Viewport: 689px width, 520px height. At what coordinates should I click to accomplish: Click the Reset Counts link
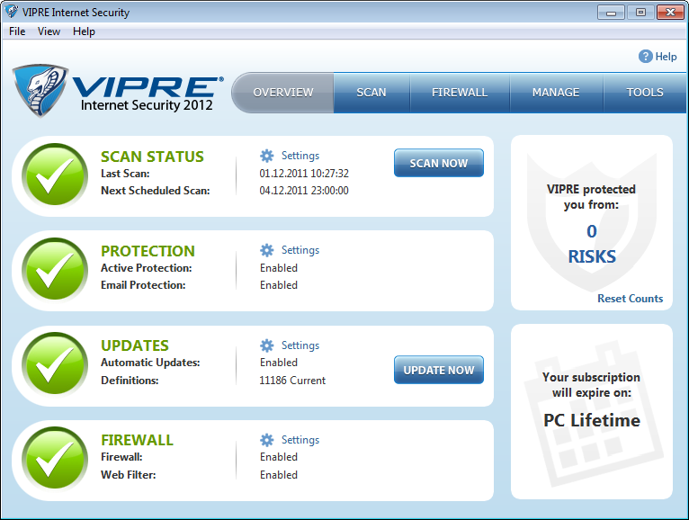pyautogui.click(x=630, y=299)
